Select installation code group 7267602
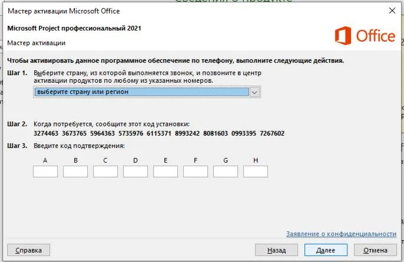 click(272, 133)
